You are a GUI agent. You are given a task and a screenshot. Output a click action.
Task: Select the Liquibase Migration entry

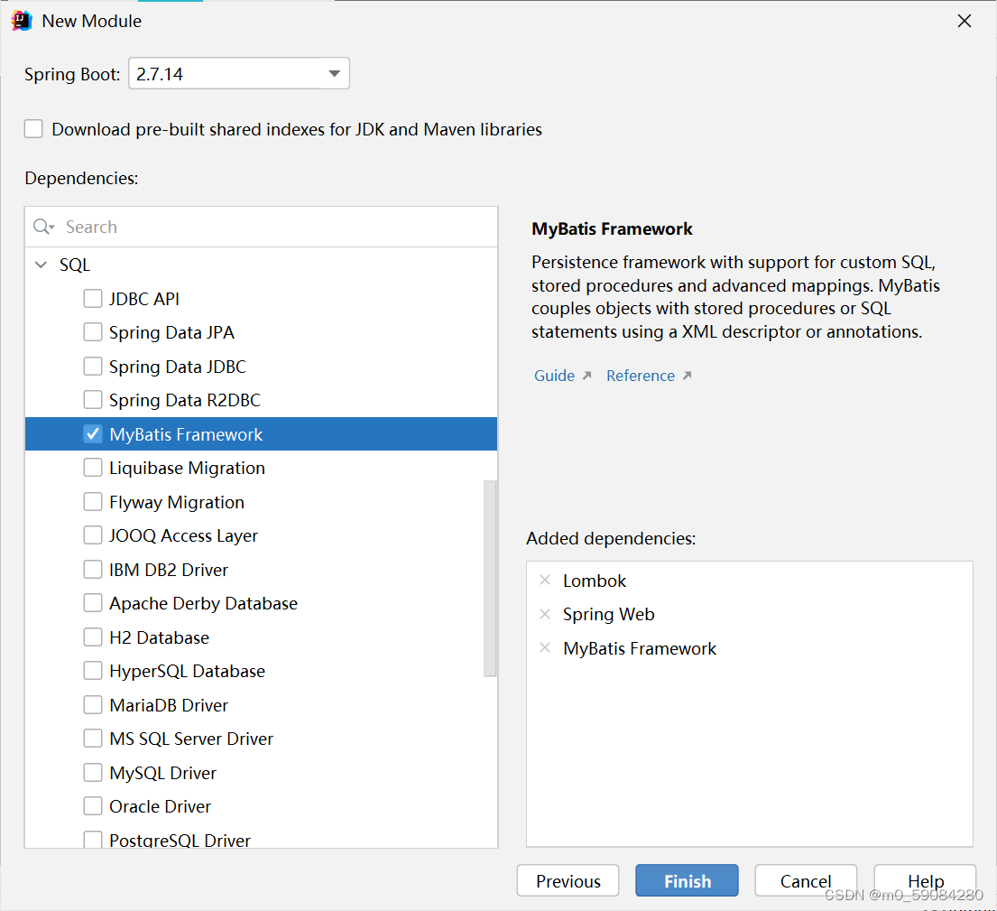pos(187,468)
